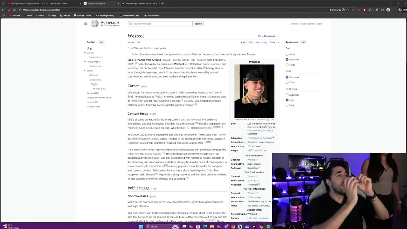Image resolution: width=407 pixels, height=229 pixels.
Task: Reload the page with the refresh icon
Action: [x=9, y=10]
